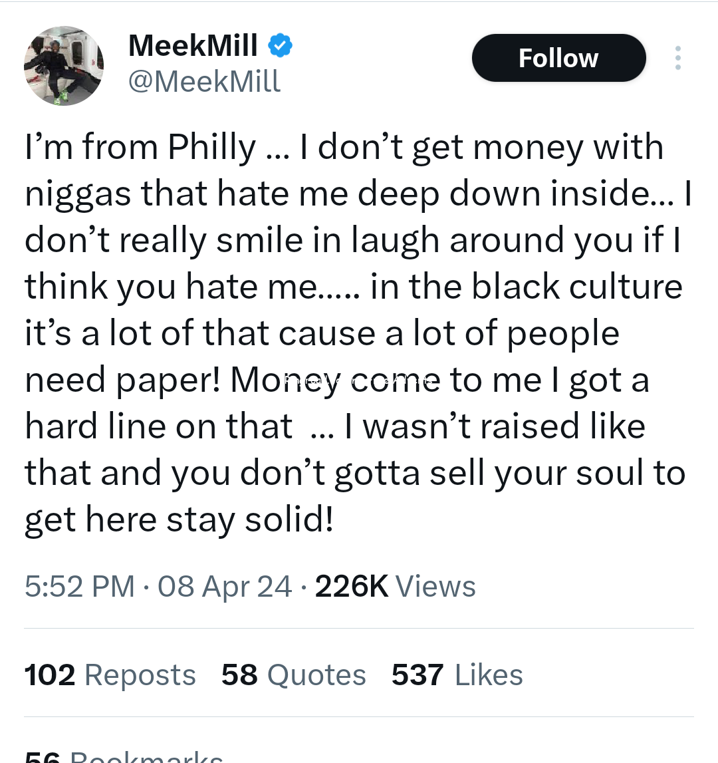Open the 537 Likes list
This screenshot has height=763, width=718.
click(x=457, y=675)
